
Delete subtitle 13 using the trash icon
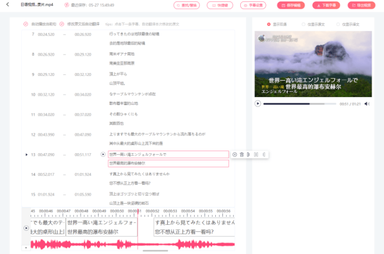coord(242,155)
